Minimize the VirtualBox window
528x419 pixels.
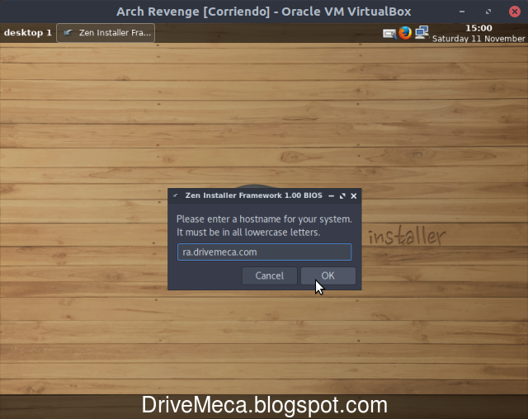click(x=462, y=12)
